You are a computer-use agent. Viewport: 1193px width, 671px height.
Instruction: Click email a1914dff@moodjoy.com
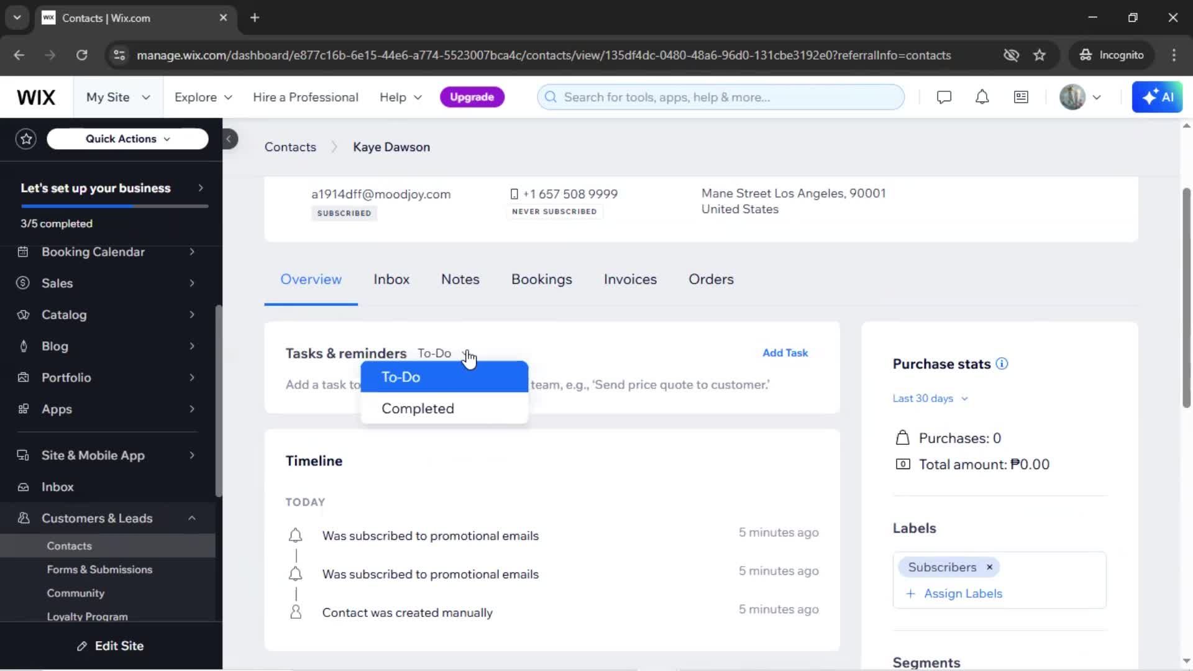(381, 194)
